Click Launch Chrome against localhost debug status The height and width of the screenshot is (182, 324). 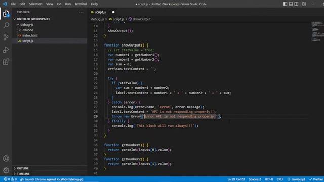52,179
